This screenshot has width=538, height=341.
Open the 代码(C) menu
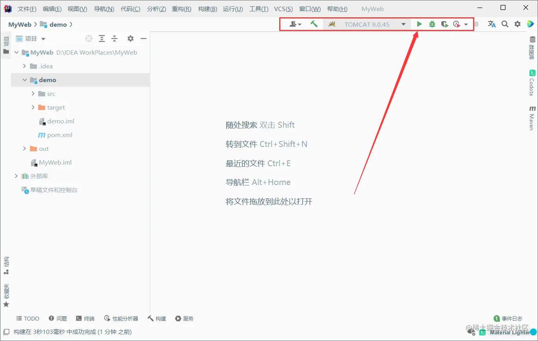(x=131, y=9)
